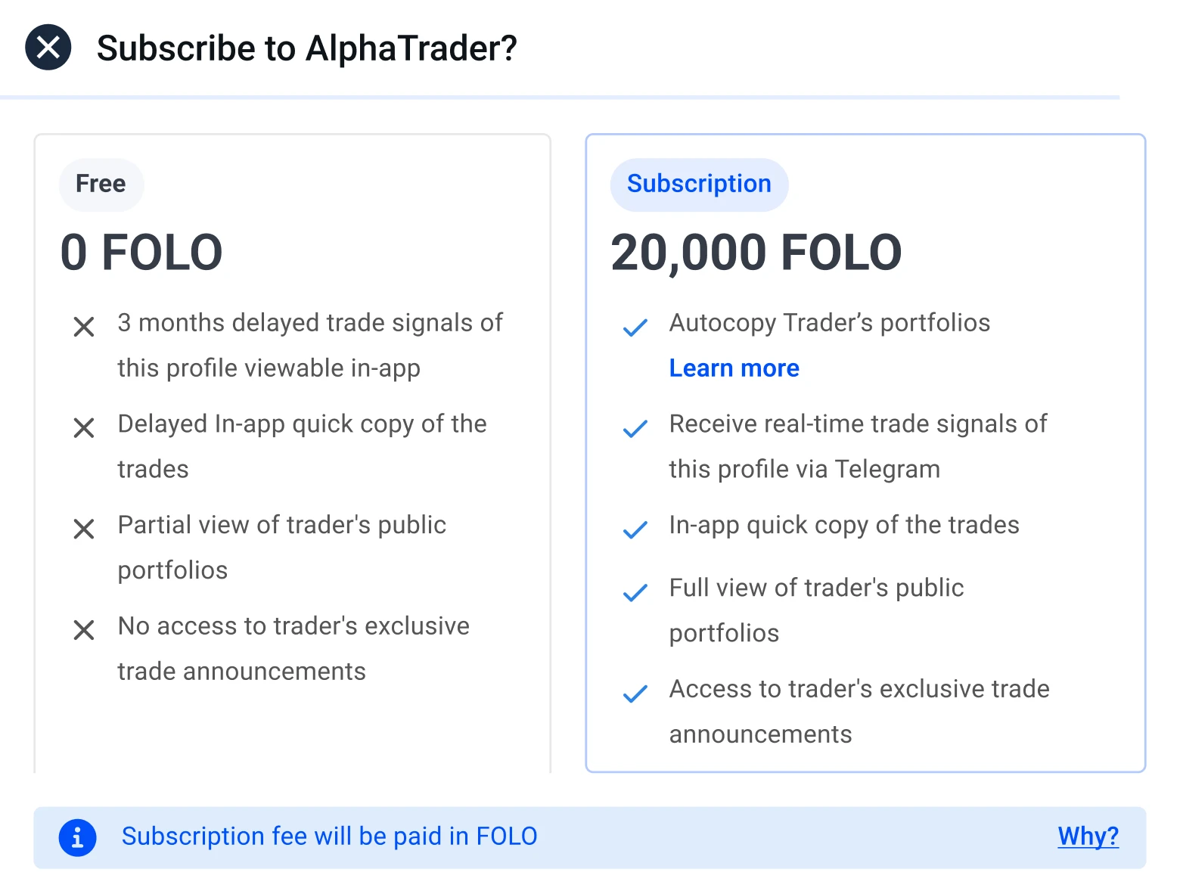Click the checkmark beside real-time Telegram signals
This screenshot has width=1180, height=894.
635,429
